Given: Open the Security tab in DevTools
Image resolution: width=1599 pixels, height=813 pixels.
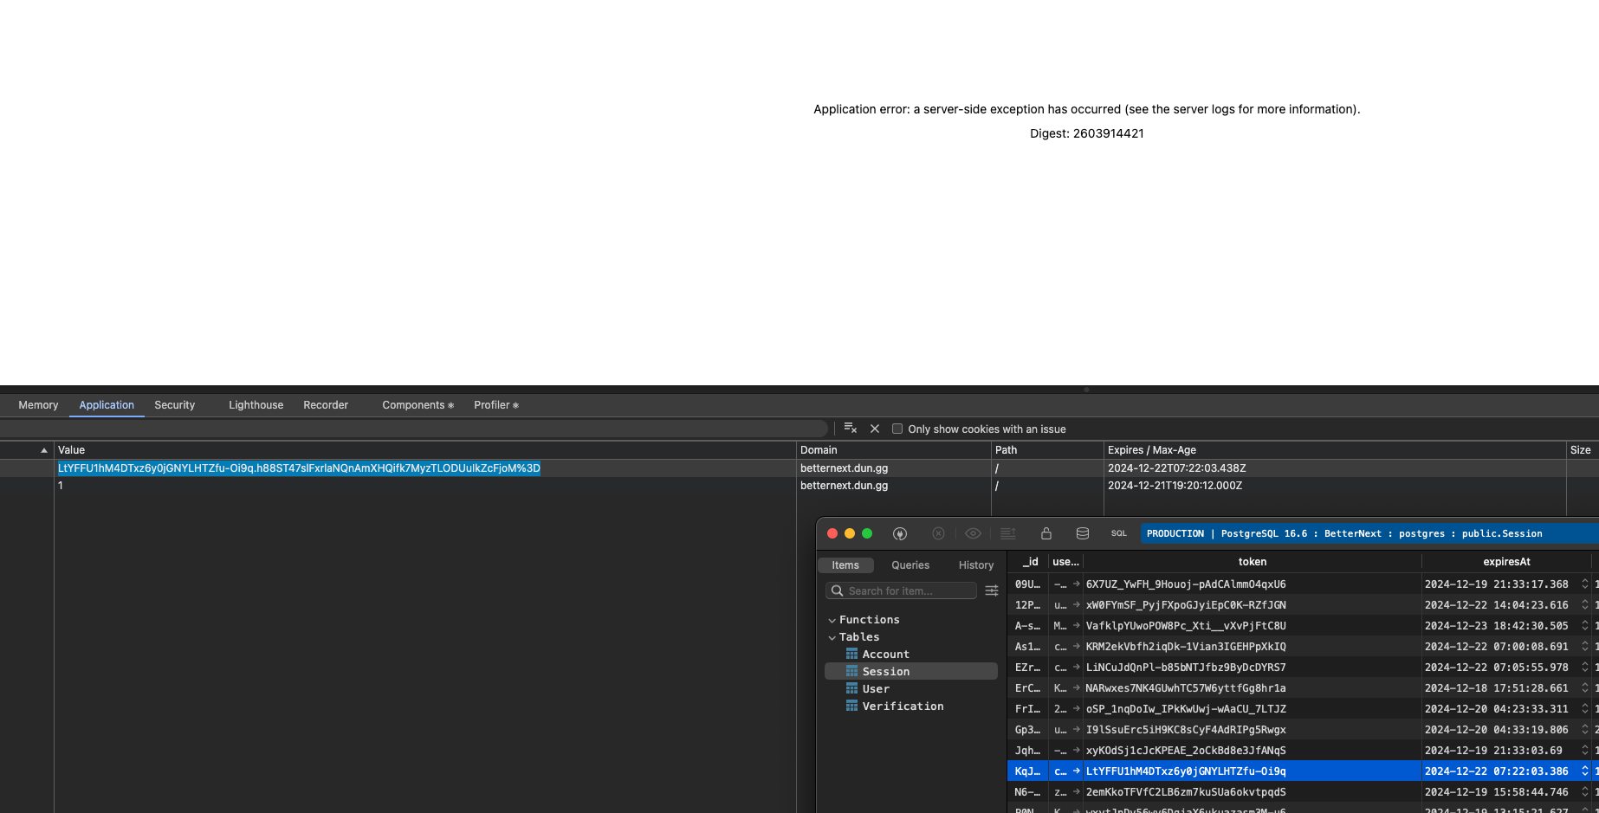Looking at the screenshot, I should 175,405.
